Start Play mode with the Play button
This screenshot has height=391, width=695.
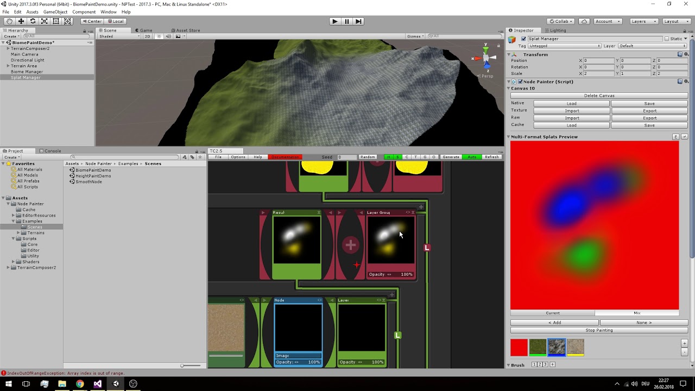(x=334, y=21)
